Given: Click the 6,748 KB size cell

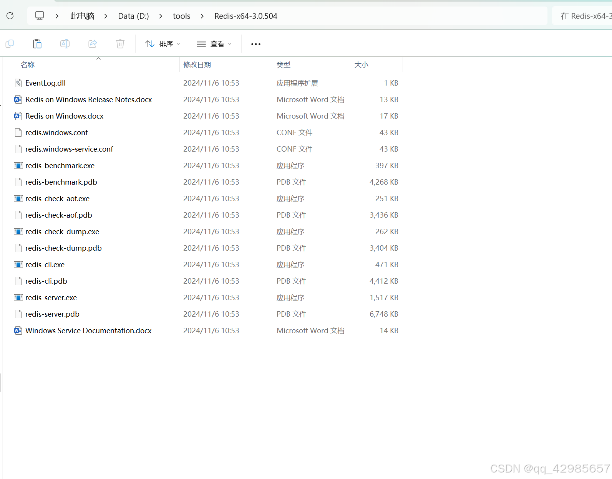Looking at the screenshot, I should click(384, 314).
